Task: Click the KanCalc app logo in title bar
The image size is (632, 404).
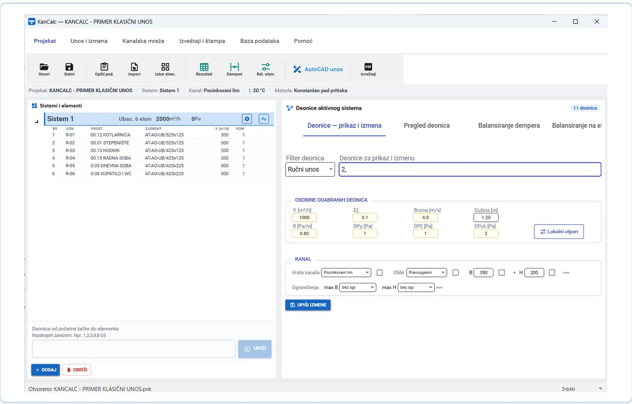Action: pyautogui.click(x=32, y=22)
